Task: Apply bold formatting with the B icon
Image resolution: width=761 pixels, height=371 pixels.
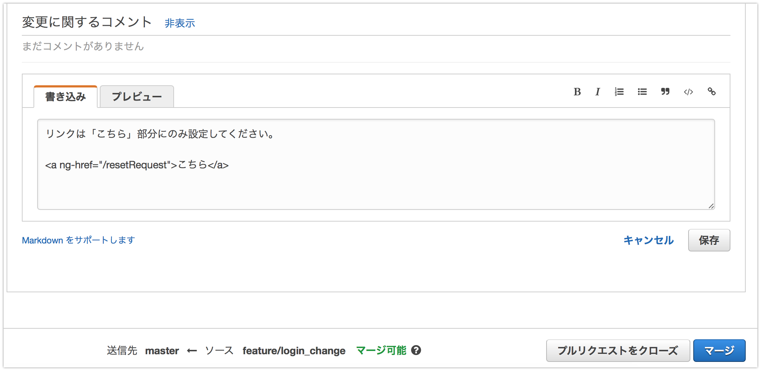Action: click(577, 92)
